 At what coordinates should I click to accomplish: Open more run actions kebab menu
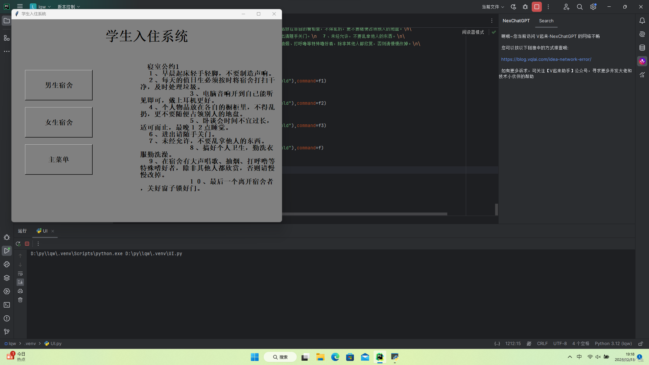(x=548, y=7)
